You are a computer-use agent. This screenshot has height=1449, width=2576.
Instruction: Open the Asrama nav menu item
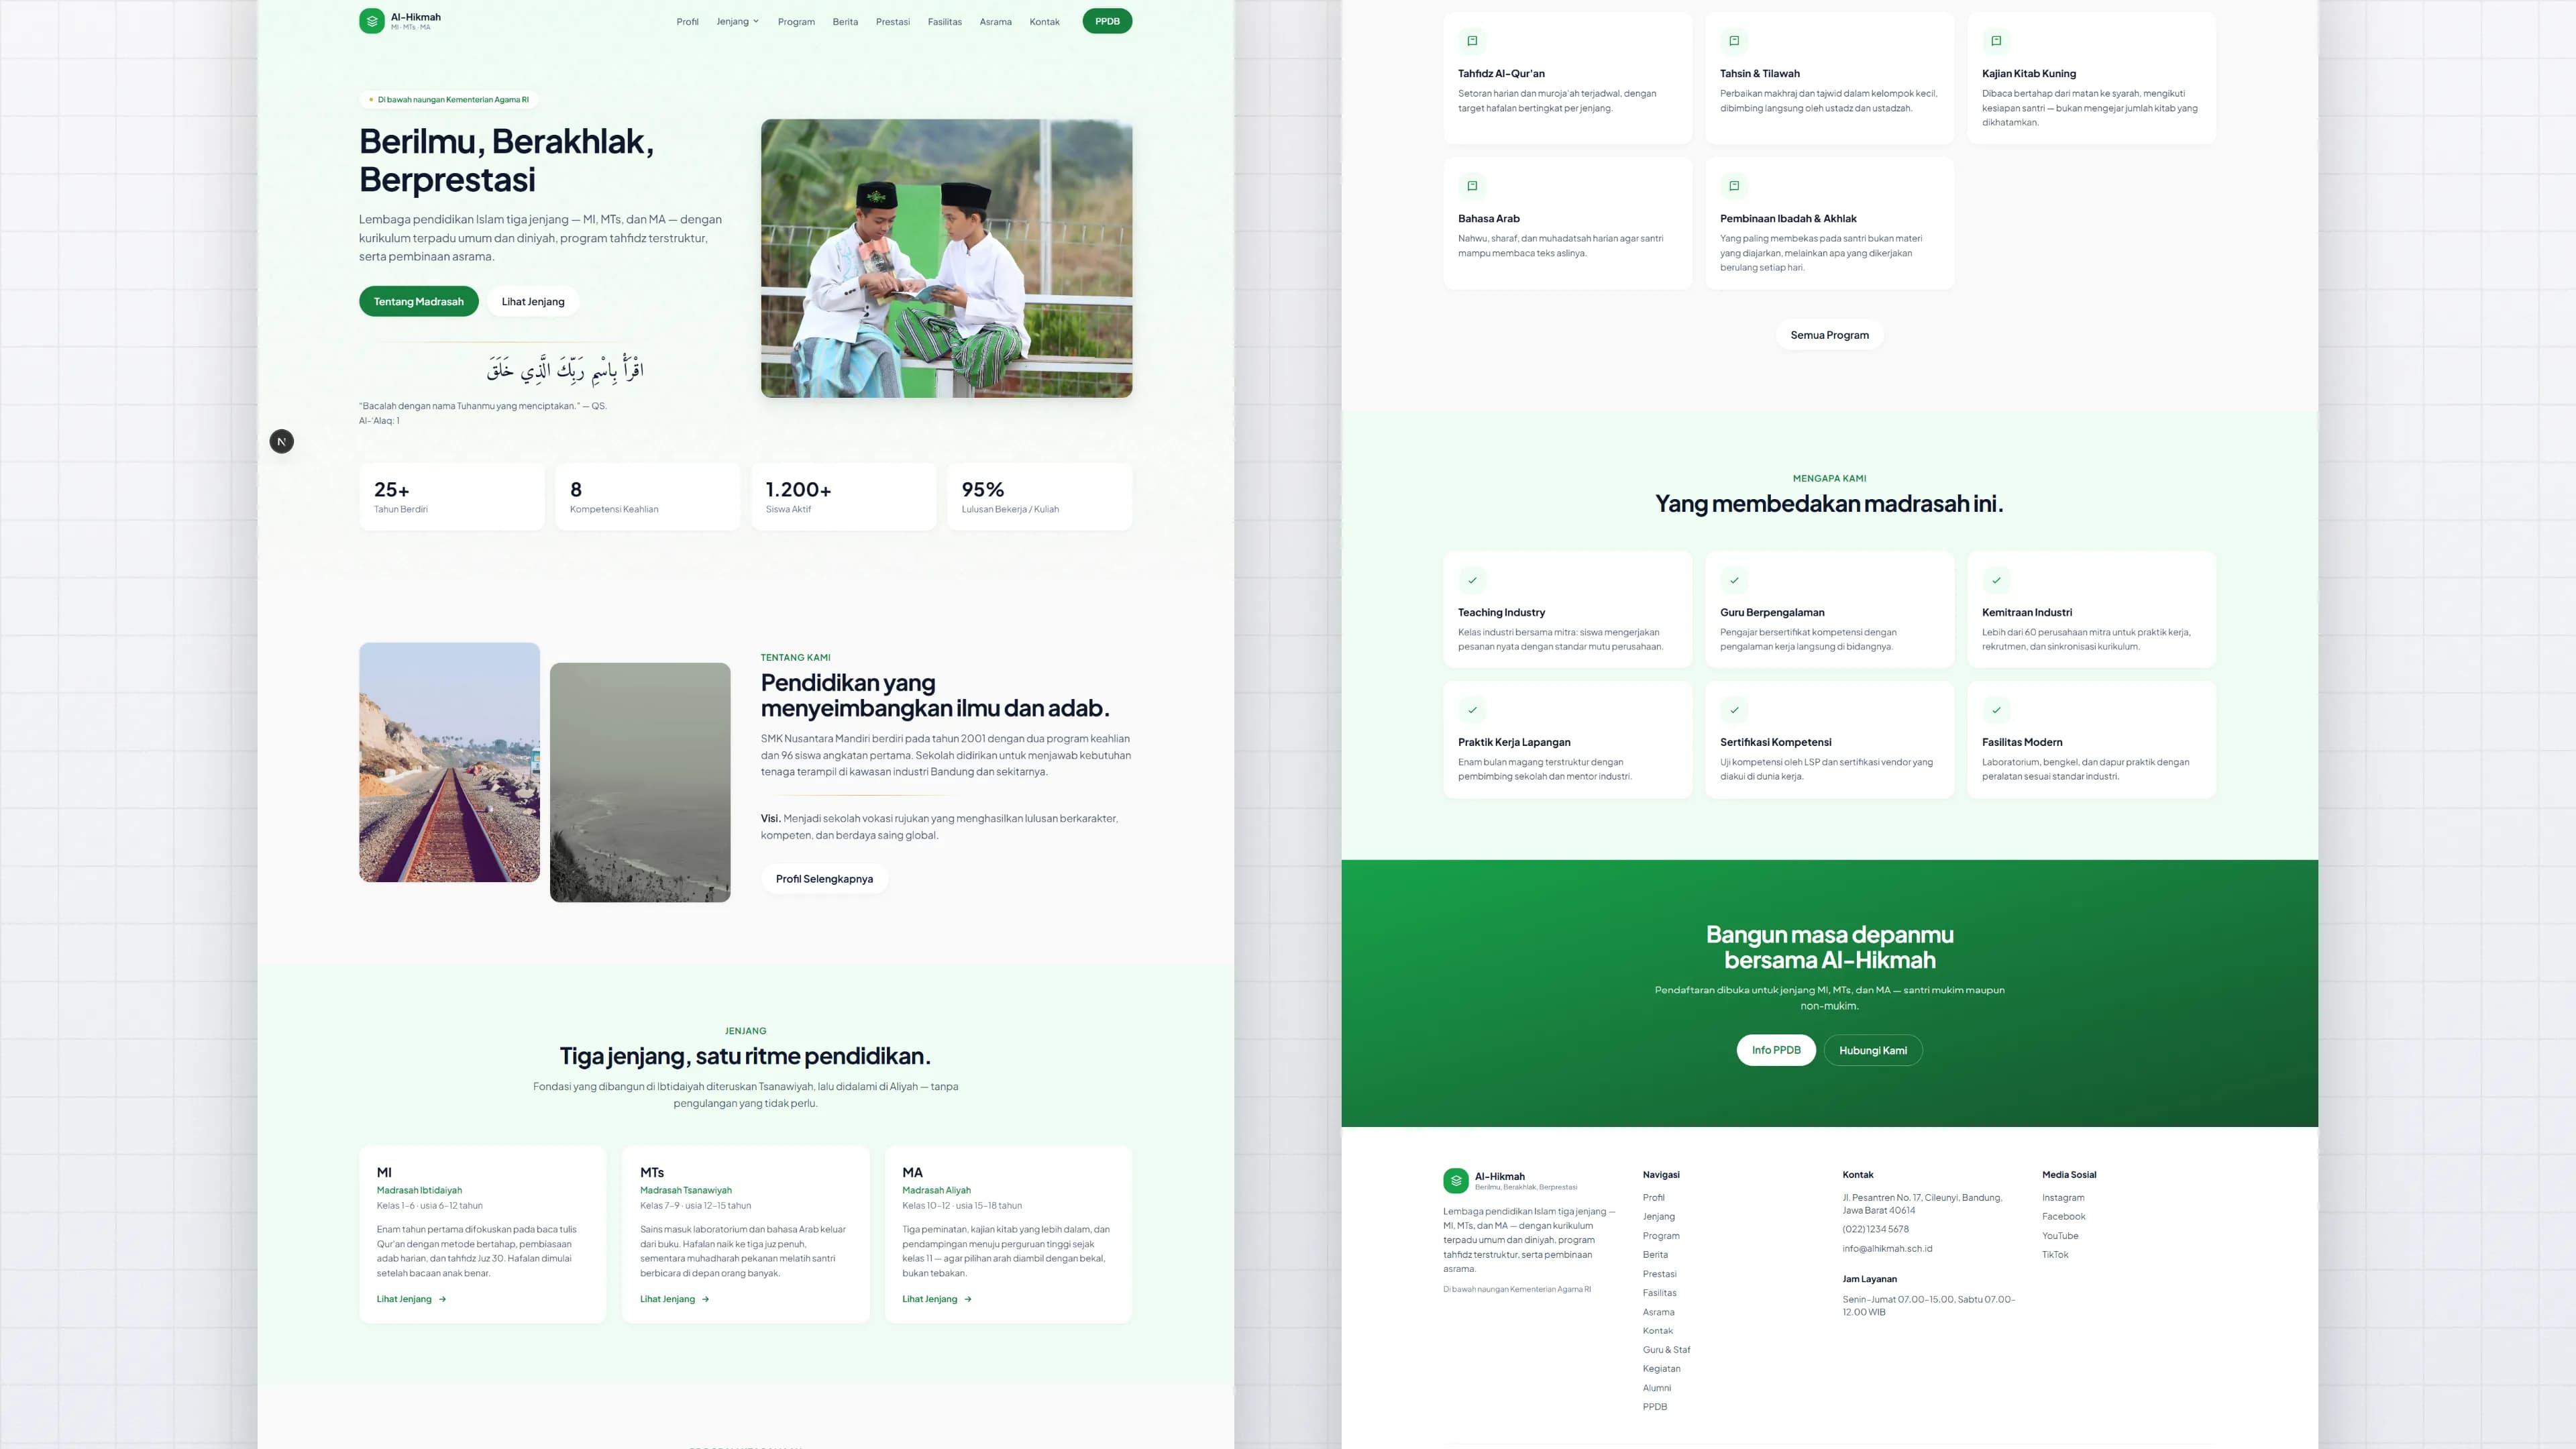[x=995, y=22]
